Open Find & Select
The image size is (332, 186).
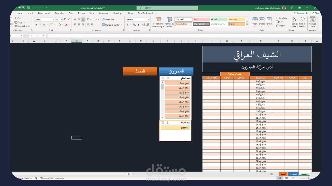coord(302,22)
